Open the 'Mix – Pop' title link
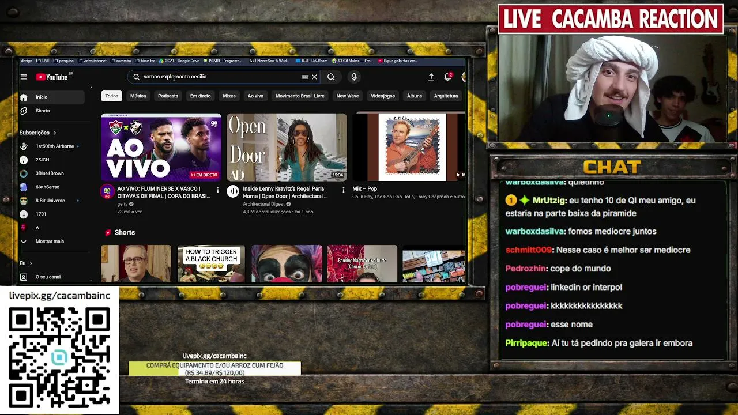The width and height of the screenshot is (738, 415). (364, 188)
